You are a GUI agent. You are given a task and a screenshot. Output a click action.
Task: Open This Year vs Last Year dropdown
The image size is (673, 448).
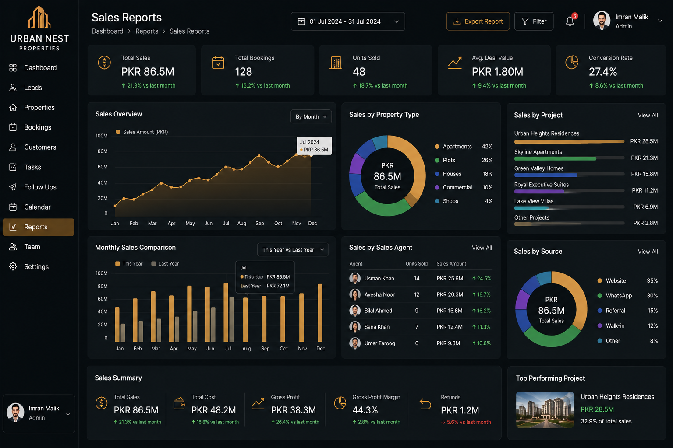coord(293,250)
